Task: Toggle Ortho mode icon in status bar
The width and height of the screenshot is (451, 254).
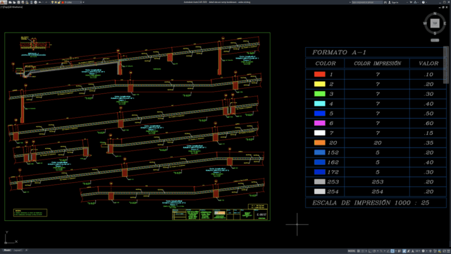Action: point(370,251)
